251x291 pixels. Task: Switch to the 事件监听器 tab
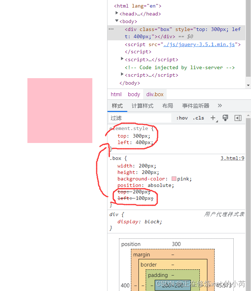pos(195,106)
